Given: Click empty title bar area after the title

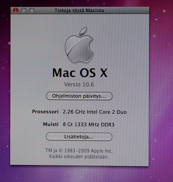Looking at the screenshot, I should [x=127, y=10].
